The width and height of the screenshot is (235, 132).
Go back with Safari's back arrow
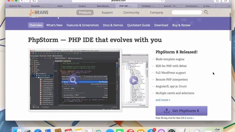point(22,1)
